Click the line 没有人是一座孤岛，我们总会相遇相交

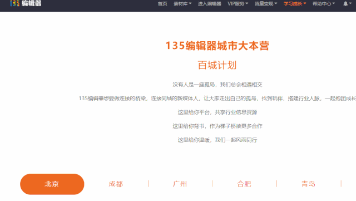[217, 85]
